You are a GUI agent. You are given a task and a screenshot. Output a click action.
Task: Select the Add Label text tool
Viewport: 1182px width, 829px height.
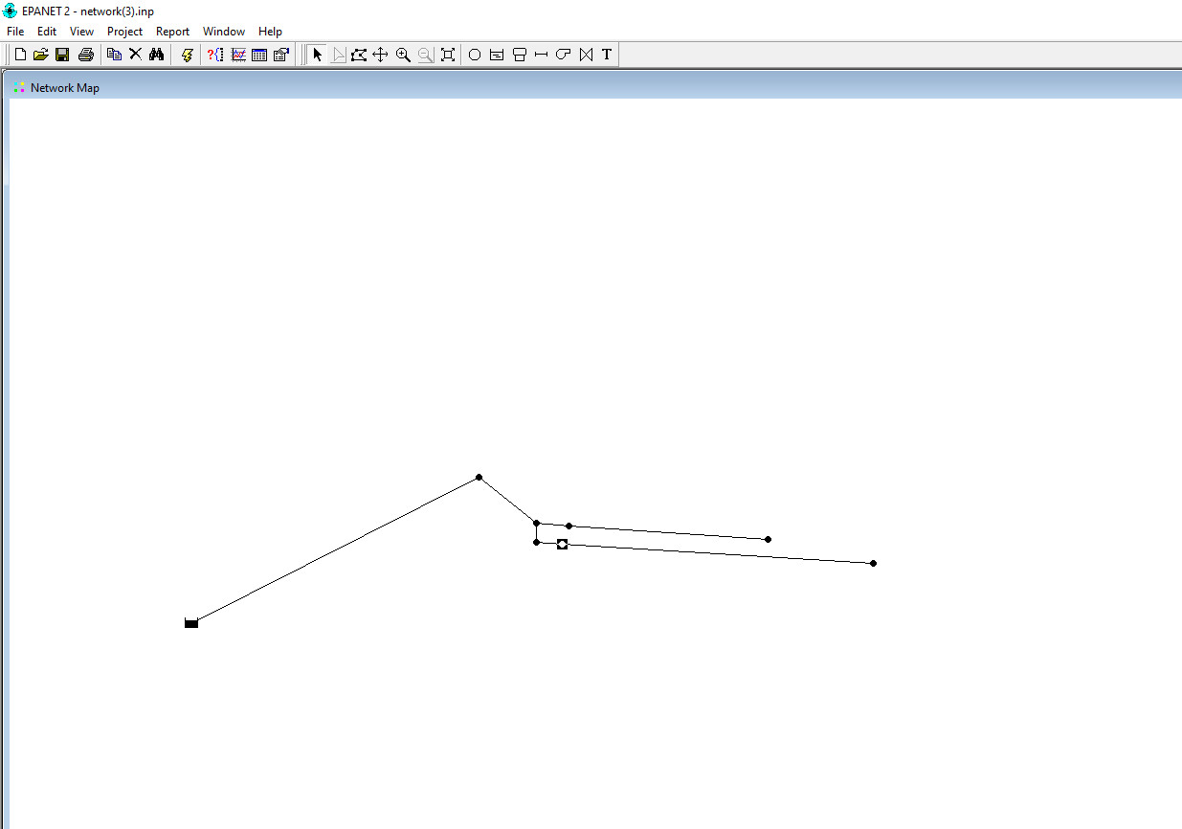607,55
